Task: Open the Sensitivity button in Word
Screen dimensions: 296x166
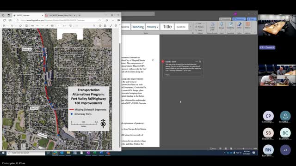Action: pos(230,26)
